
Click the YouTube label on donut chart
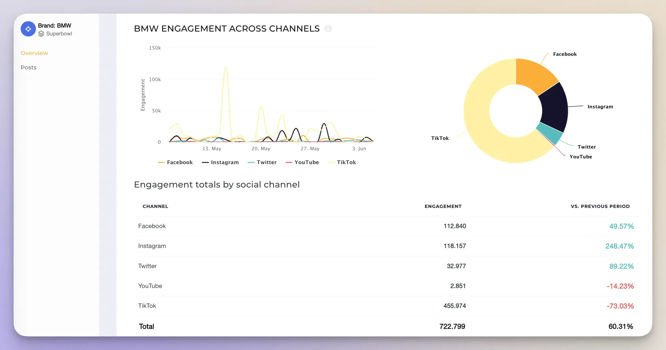coord(581,157)
